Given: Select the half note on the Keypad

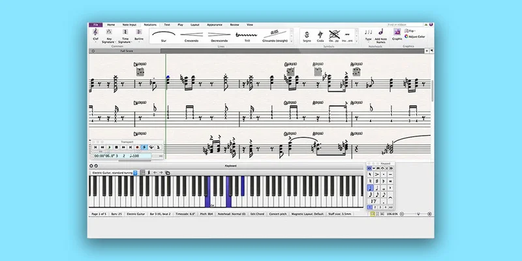Looking at the screenshot, I should (377, 188).
